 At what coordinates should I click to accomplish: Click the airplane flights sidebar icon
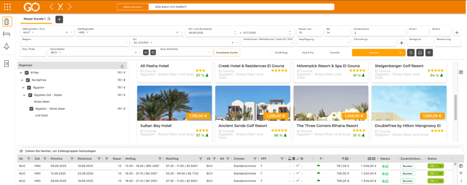pyautogui.click(x=6, y=46)
